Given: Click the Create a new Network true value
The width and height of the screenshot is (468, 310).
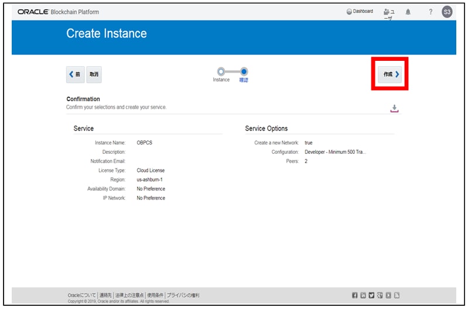Looking at the screenshot, I should pos(308,143).
